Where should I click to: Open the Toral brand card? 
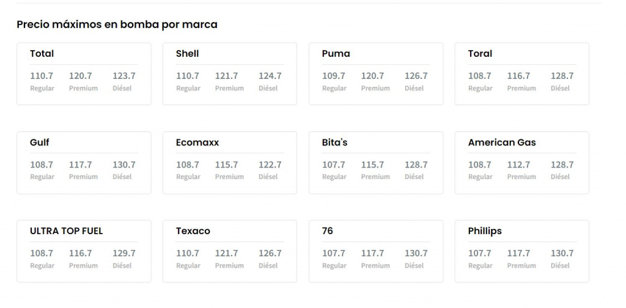click(480, 54)
